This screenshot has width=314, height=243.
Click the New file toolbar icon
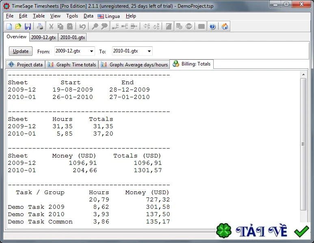(9, 26)
